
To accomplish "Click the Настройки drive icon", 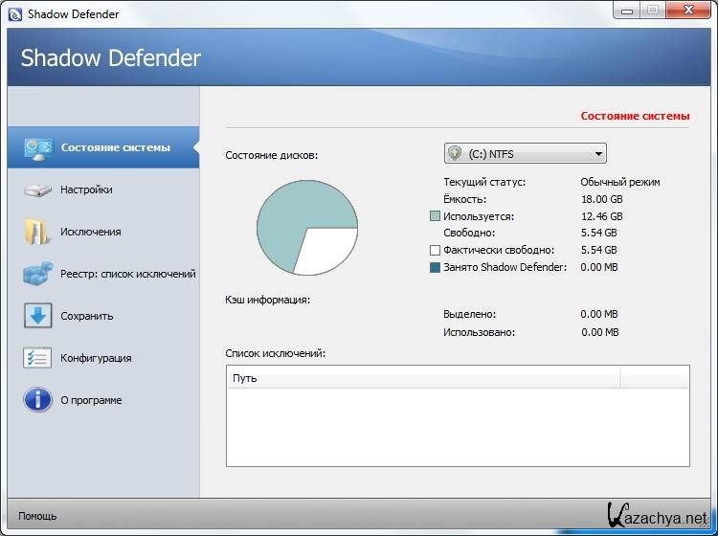I will [37, 190].
